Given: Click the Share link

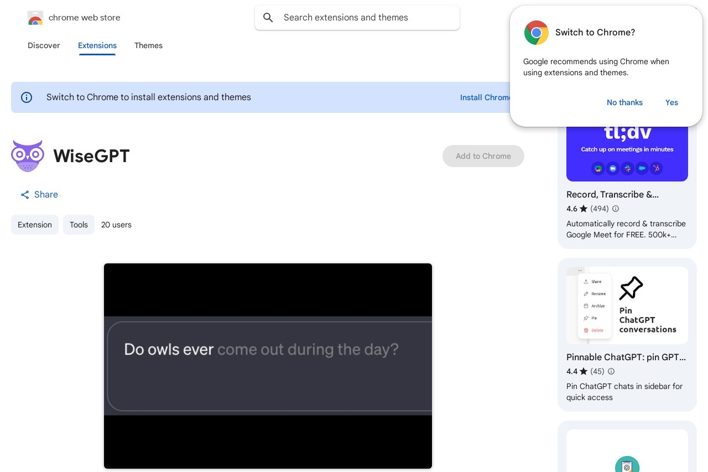Looking at the screenshot, I should [x=39, y=195].
